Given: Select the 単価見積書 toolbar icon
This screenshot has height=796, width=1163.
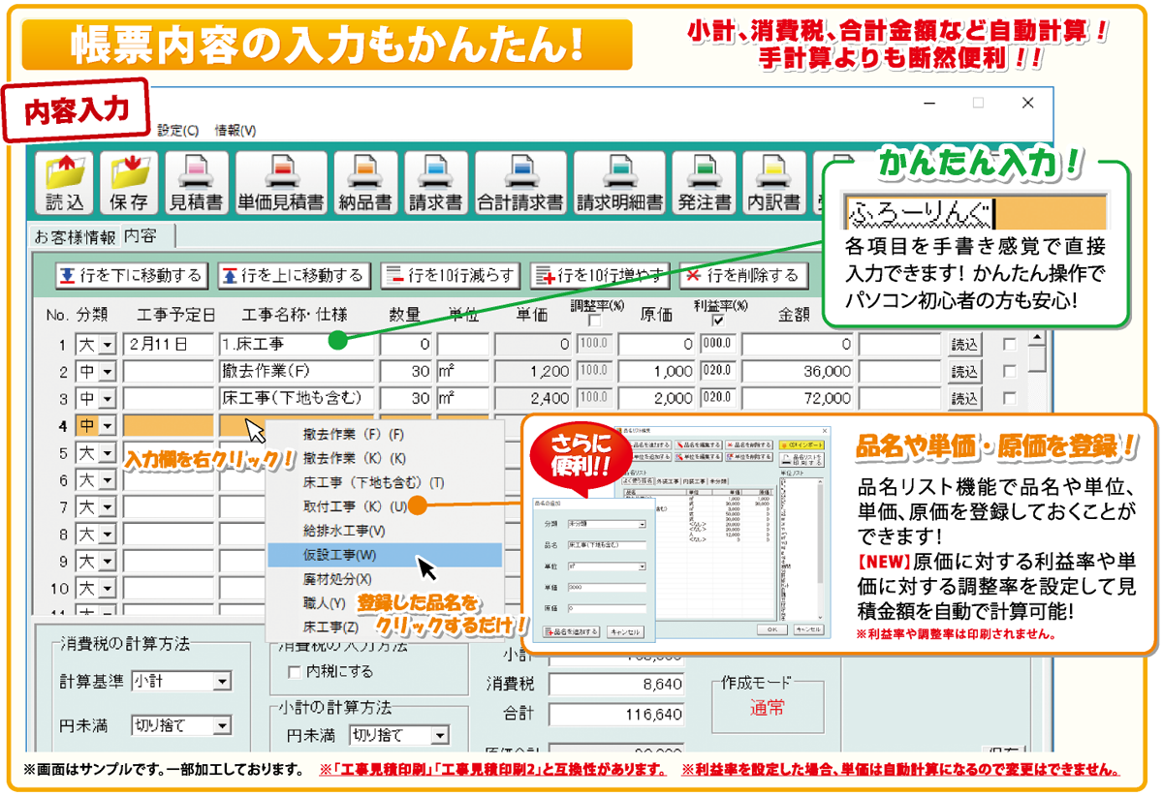Looking at the screenshot, I should [281, 183].
